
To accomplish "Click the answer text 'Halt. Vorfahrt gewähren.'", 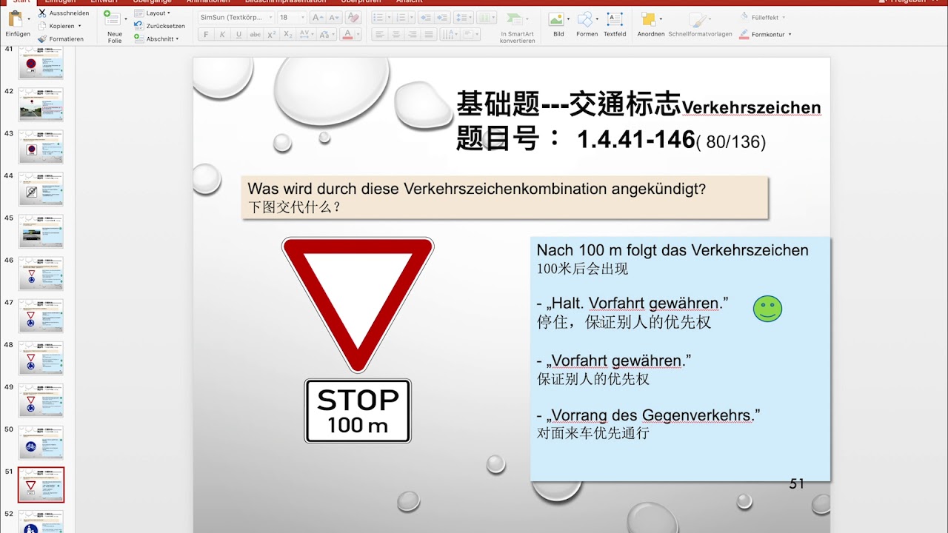I will [x=637, y=304].
